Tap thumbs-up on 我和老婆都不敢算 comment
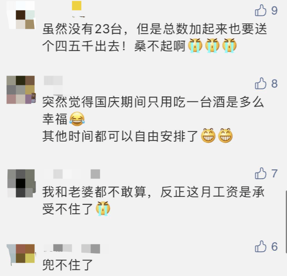 (x=260, y=173)
